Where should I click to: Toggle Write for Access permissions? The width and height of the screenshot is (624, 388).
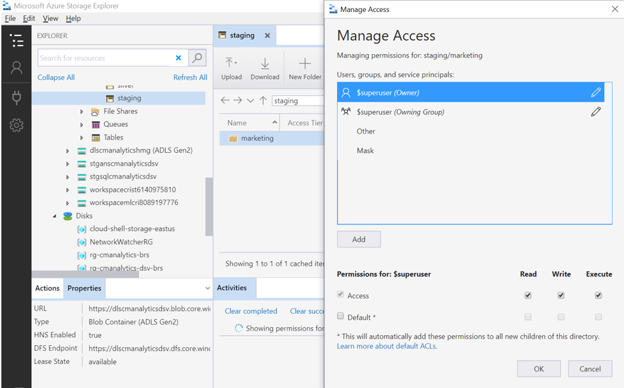click(x=560, y=295)
